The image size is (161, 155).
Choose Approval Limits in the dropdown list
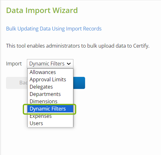(50, 79)
